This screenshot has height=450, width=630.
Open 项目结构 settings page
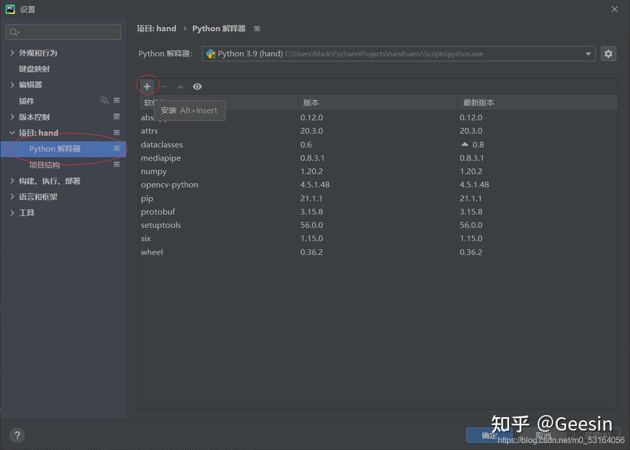pos(44,164)
